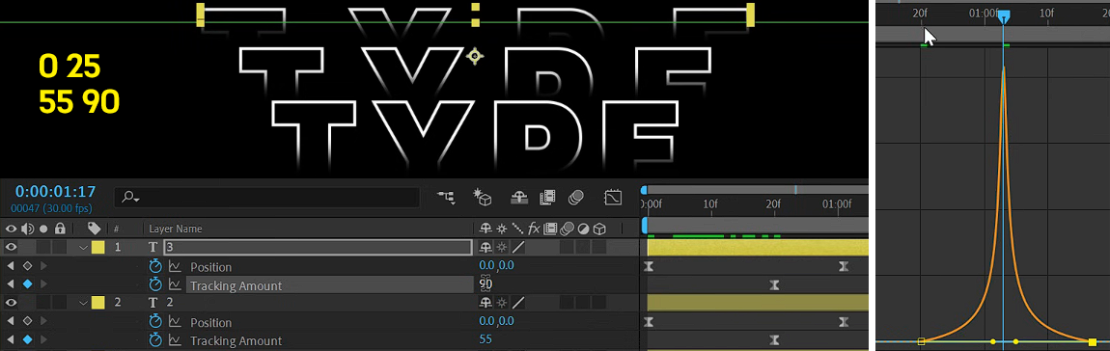Screen dimensions: 1110x351
Task: Open the composition mini-flowchart icon
Action: coord(447,198)
